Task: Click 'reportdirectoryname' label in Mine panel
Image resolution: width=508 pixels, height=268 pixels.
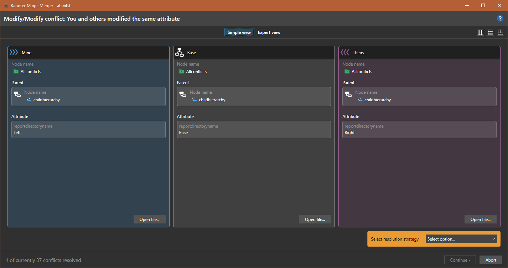Action: click(x=33, y=126)
